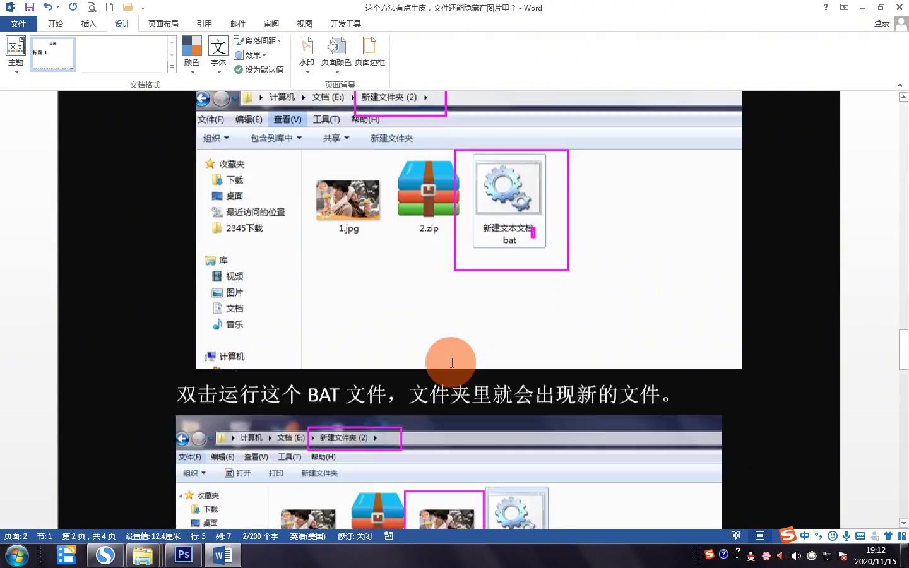Expand the document format style gallery

[172, 67]
